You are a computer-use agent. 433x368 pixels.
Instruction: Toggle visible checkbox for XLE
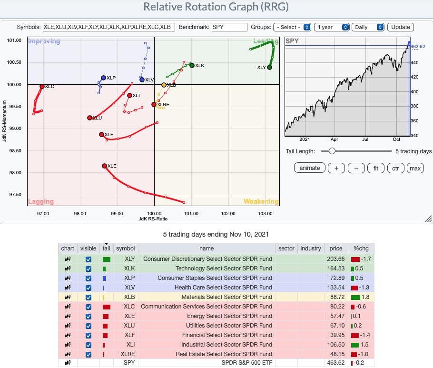[x=89, y=316]
